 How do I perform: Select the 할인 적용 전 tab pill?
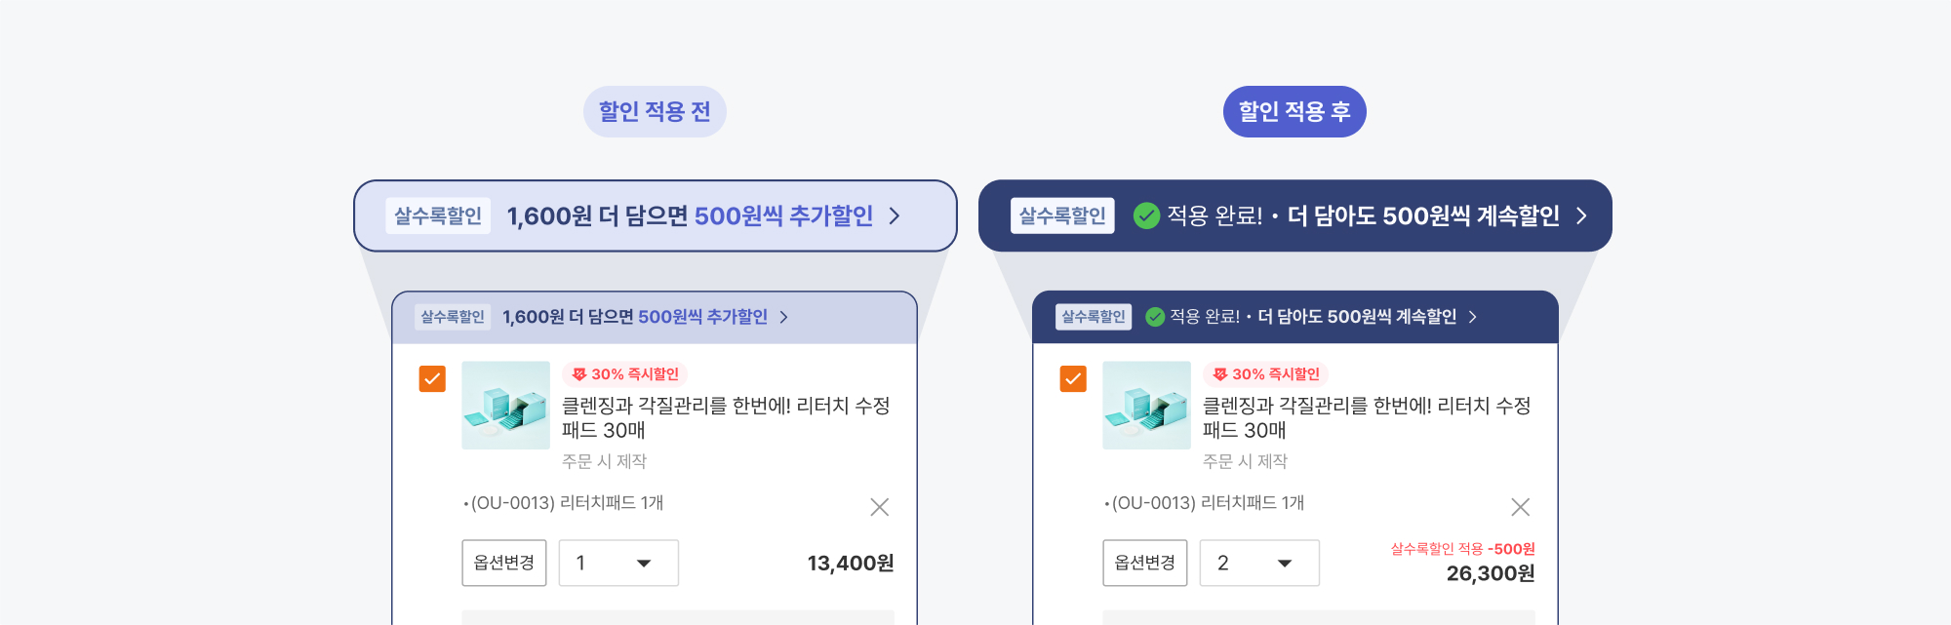655,111
